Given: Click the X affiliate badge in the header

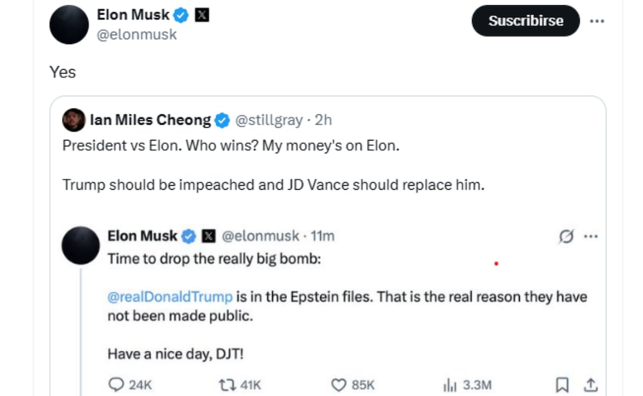Looking at the screenshot, I should coord(201,15).
